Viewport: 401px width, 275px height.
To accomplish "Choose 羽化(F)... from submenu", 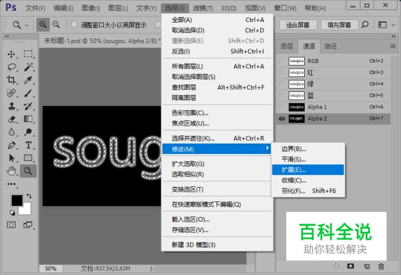I will point(308,190).
